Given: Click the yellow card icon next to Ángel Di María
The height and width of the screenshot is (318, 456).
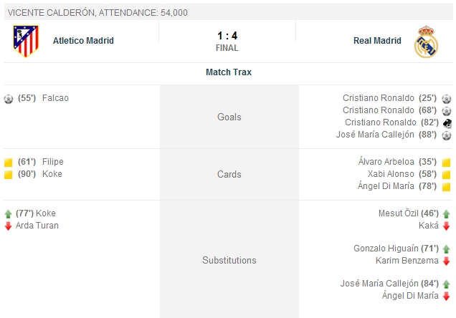Looking at the screenshot, I should point(446,186).
